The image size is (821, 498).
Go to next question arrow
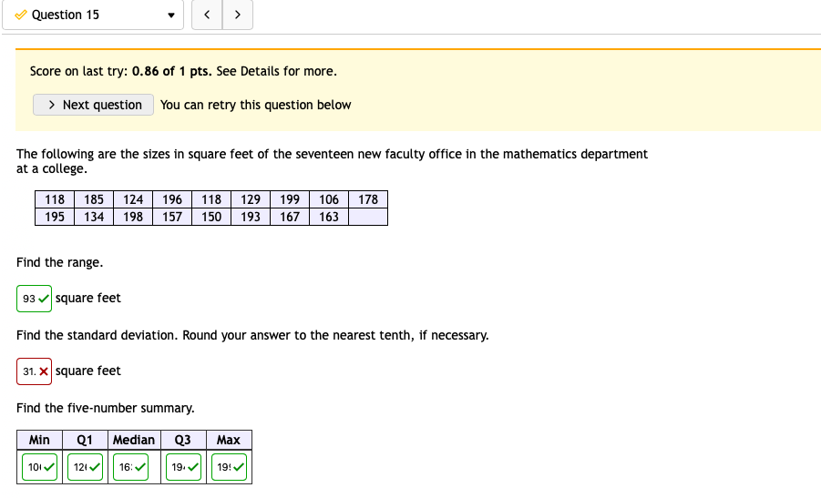tap(238, 15)
